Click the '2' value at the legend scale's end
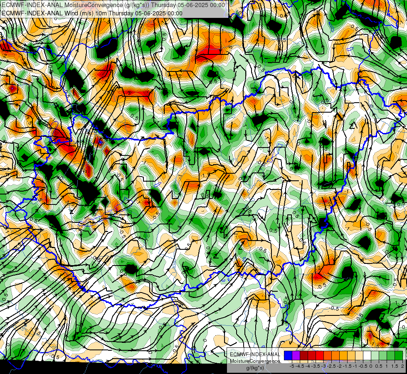This screenshot has height=374, width=407. (x=402, y=366)
